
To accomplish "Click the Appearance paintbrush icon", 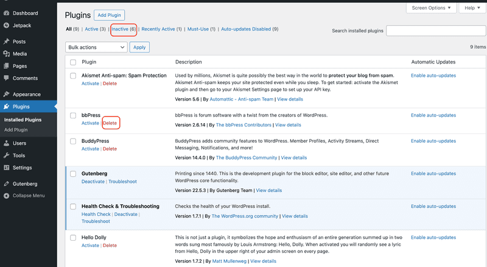I will 6,94.
